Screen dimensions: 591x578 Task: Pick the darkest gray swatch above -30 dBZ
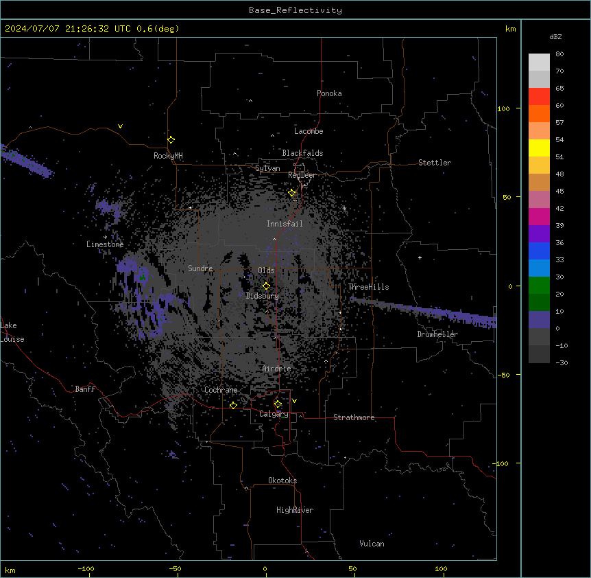[539, 354]
